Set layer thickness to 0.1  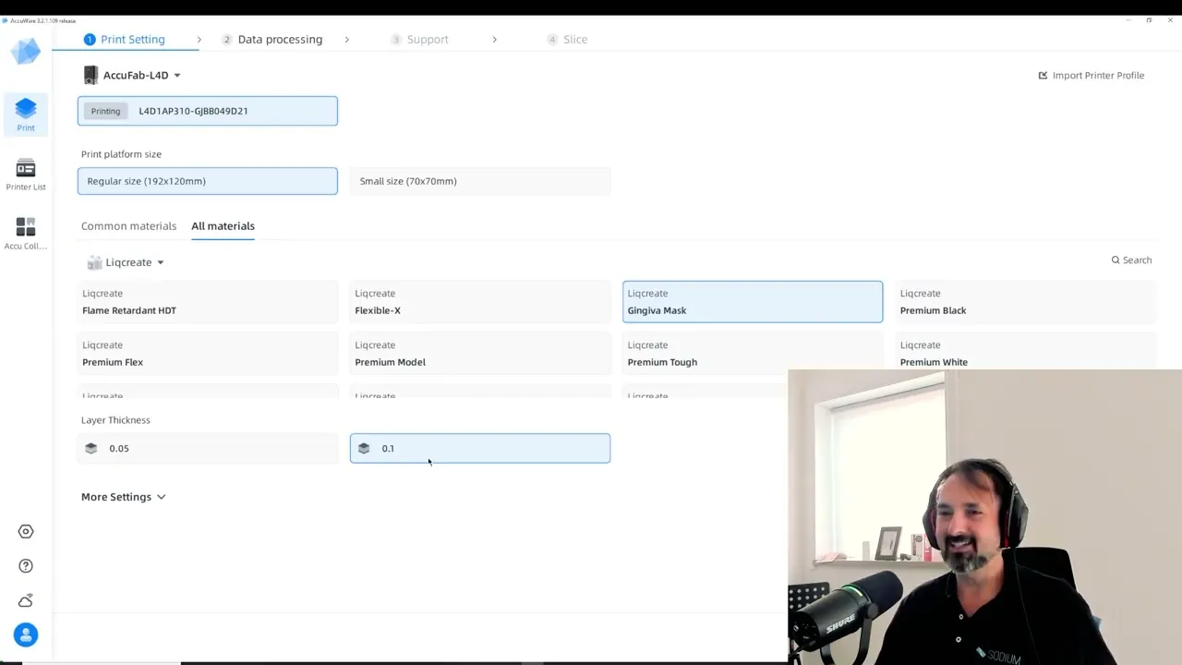click(480, 448)
